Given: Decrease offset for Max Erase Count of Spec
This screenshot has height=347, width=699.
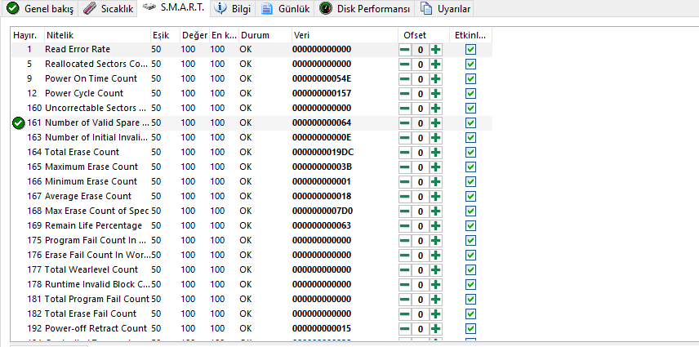Looking at the screenshot, I should click(x=405, y=211).
